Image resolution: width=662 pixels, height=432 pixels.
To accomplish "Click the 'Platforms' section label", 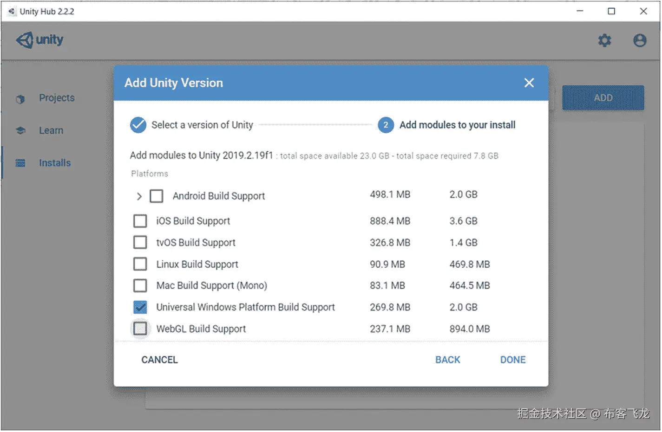I will coord(150,174).
